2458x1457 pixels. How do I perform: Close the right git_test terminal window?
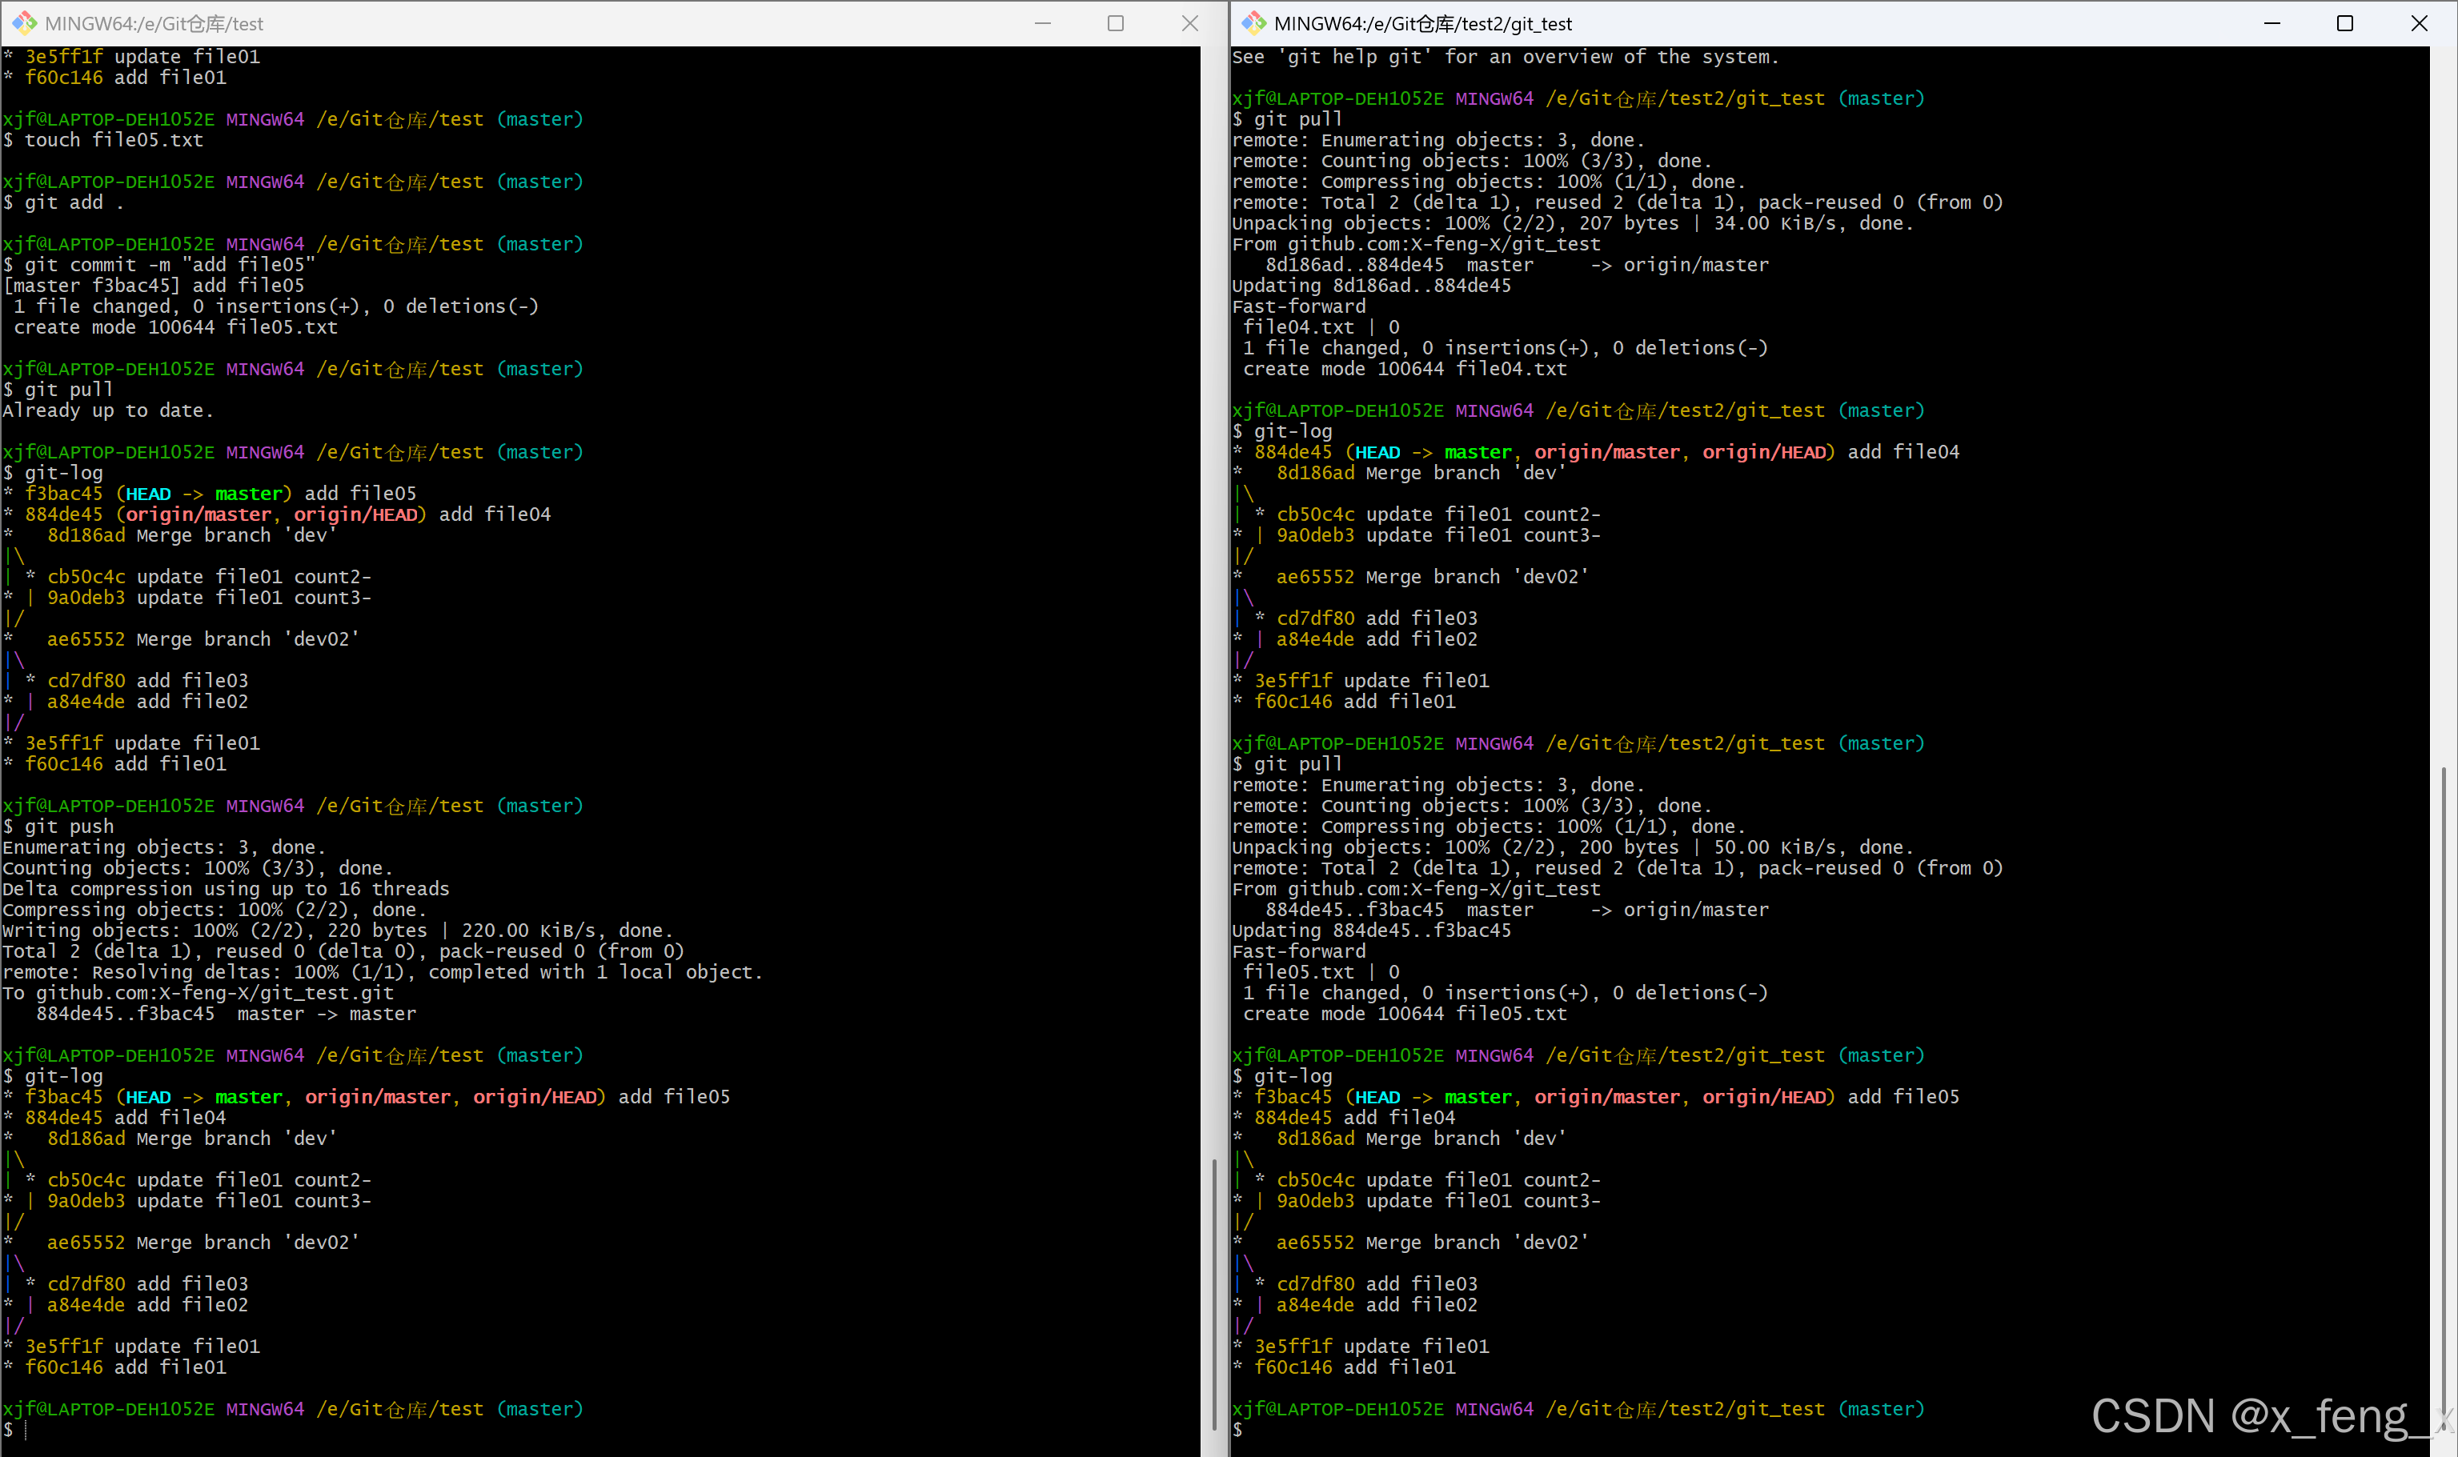point(2419,22)
